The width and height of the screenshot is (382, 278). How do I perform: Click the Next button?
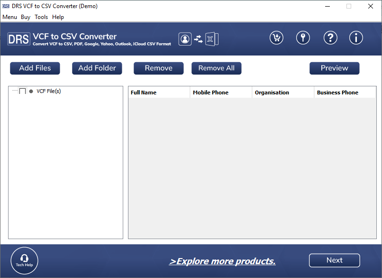[x=335, y=260]
